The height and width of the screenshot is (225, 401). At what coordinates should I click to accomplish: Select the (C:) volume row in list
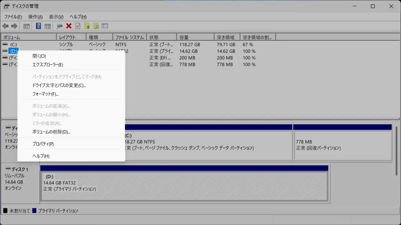click(x=13, y=45)
